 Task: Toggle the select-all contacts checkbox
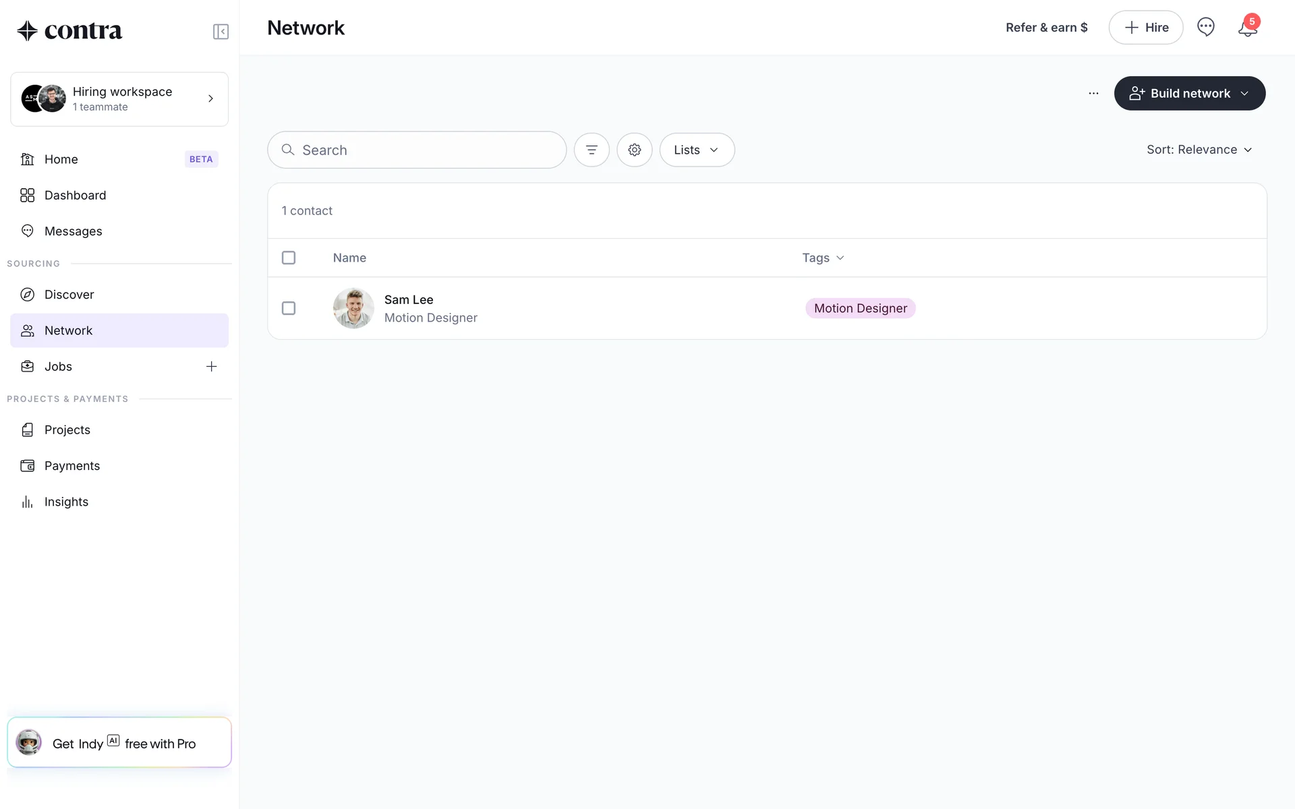pos(289,258)
